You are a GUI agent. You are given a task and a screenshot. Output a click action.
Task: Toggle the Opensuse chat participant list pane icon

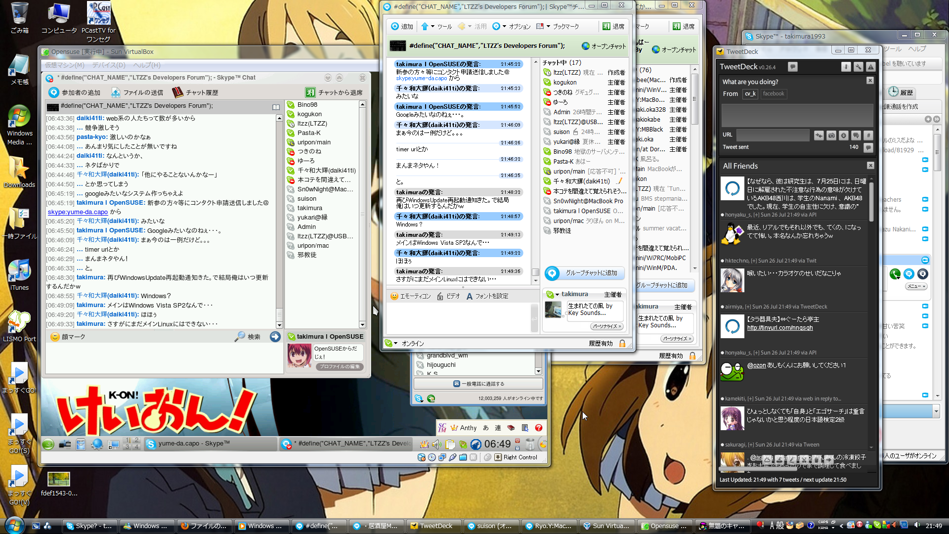(x=276, y=107)
